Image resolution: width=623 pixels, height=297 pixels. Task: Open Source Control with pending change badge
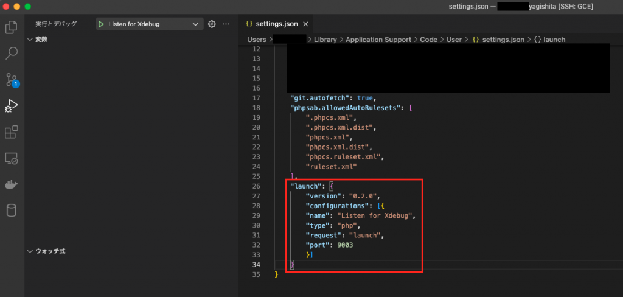tap(12, 80)
